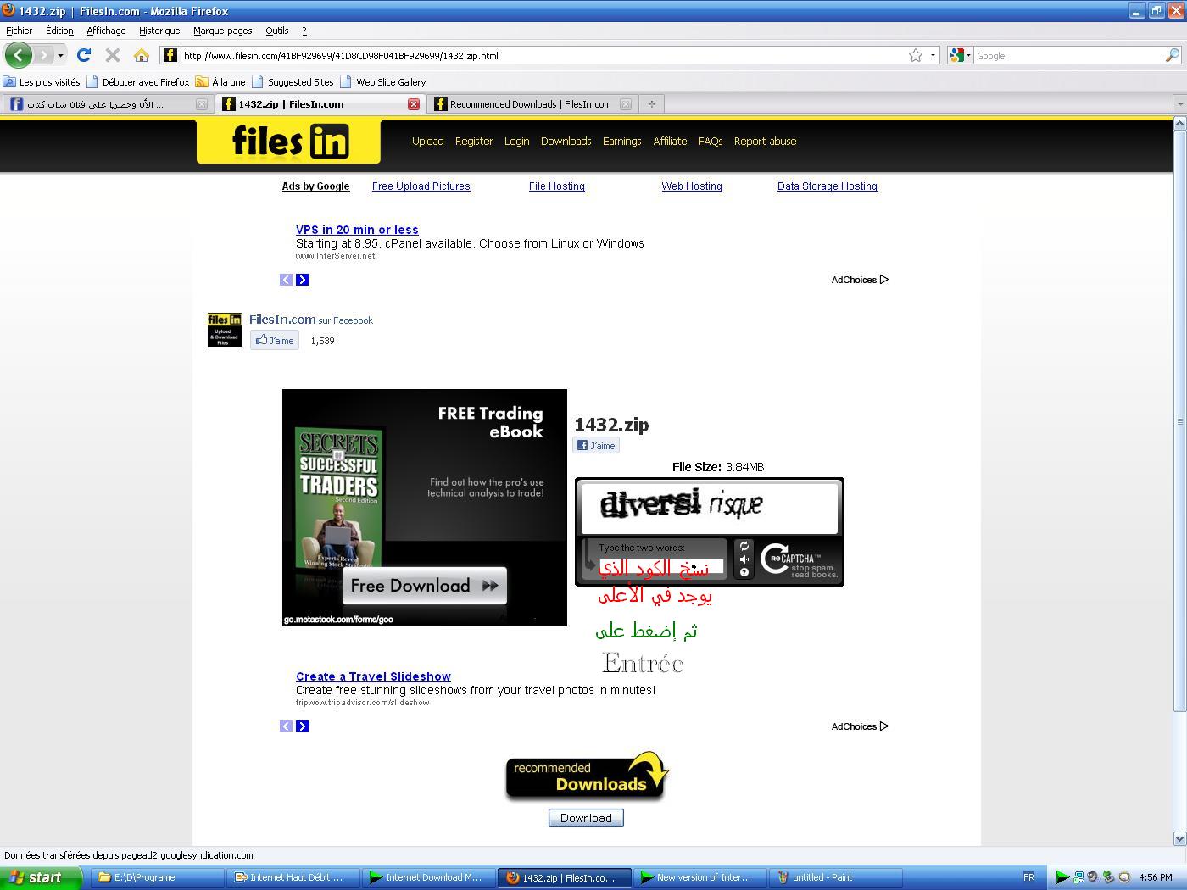Open a new tab with plus button
This screenshot has height=890, width=1187.
651,104
